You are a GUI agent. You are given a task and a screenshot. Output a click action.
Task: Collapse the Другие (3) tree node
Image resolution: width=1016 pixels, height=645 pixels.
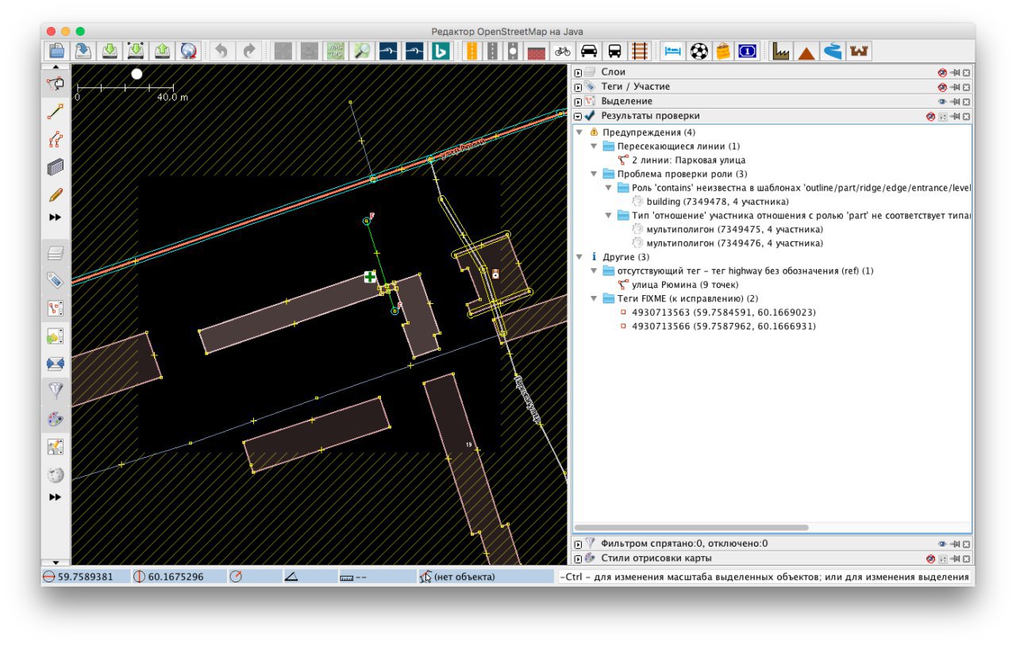pyautogui.click(x=579, y=257)
